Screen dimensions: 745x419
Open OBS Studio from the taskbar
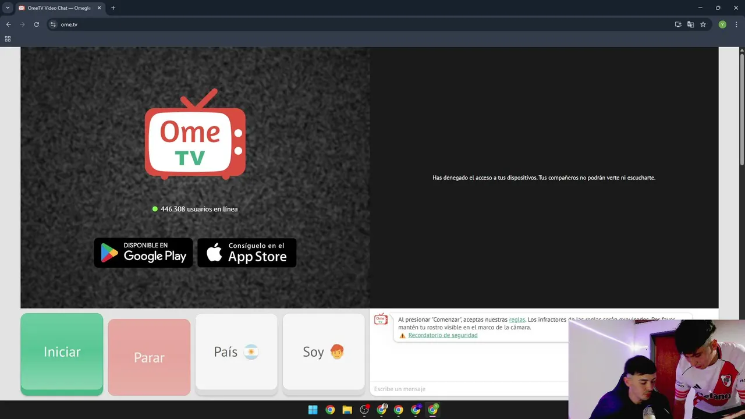click(364, 410)
